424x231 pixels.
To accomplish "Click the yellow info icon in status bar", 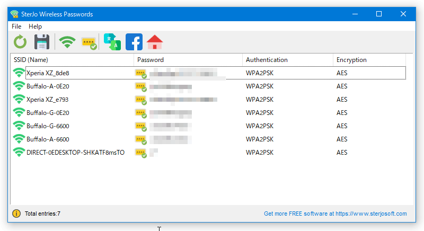I will click(x=16, y=214).
